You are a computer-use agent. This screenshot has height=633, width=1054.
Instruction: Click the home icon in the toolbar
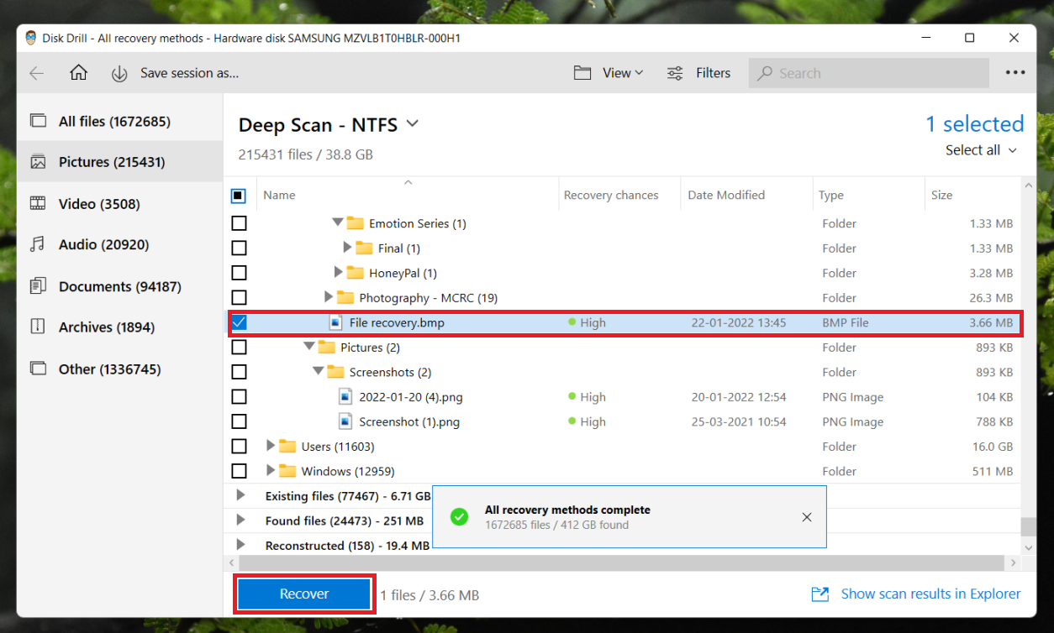pyautogui.click(x=78, y=73)
